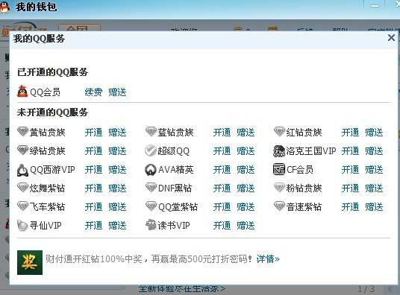
Task: Click the QQ西游VIP icon
Action: 22,170
